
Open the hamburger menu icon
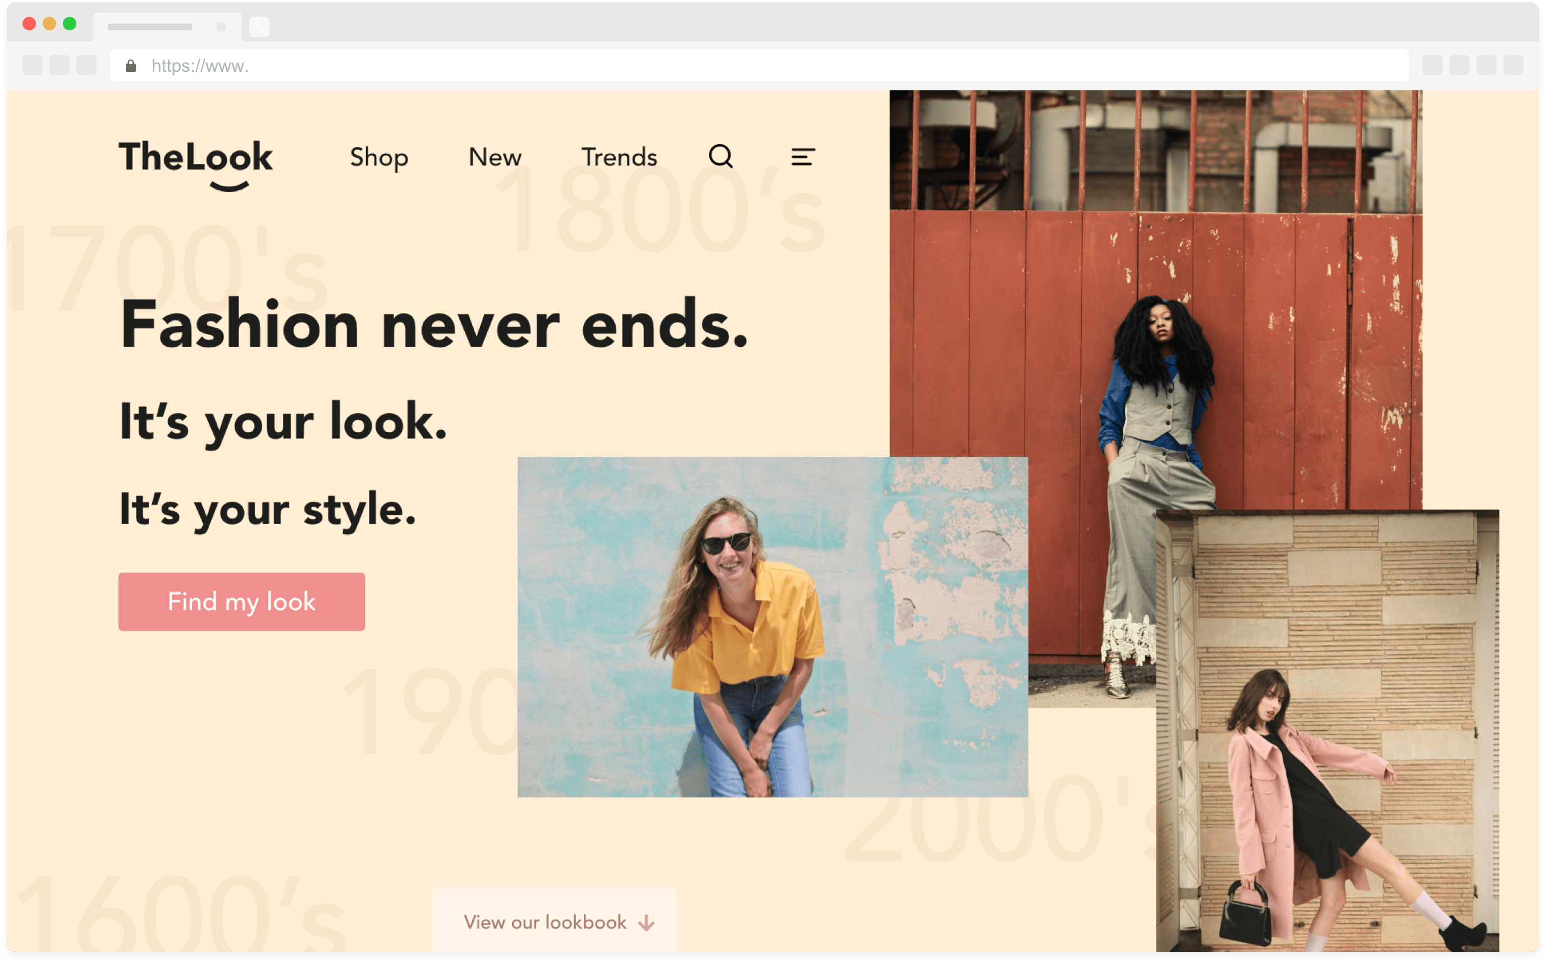pyautogui.click(x=802, y=157)
